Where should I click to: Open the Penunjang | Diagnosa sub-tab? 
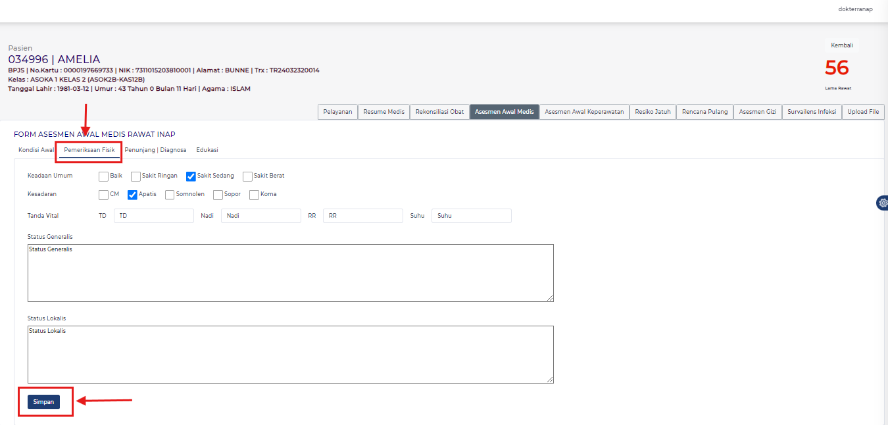156,149
